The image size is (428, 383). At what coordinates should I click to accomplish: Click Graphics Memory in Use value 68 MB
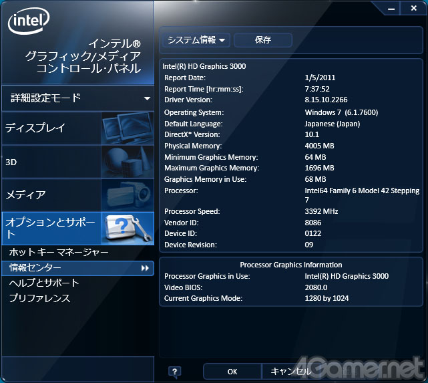click(x=315, y=179)
